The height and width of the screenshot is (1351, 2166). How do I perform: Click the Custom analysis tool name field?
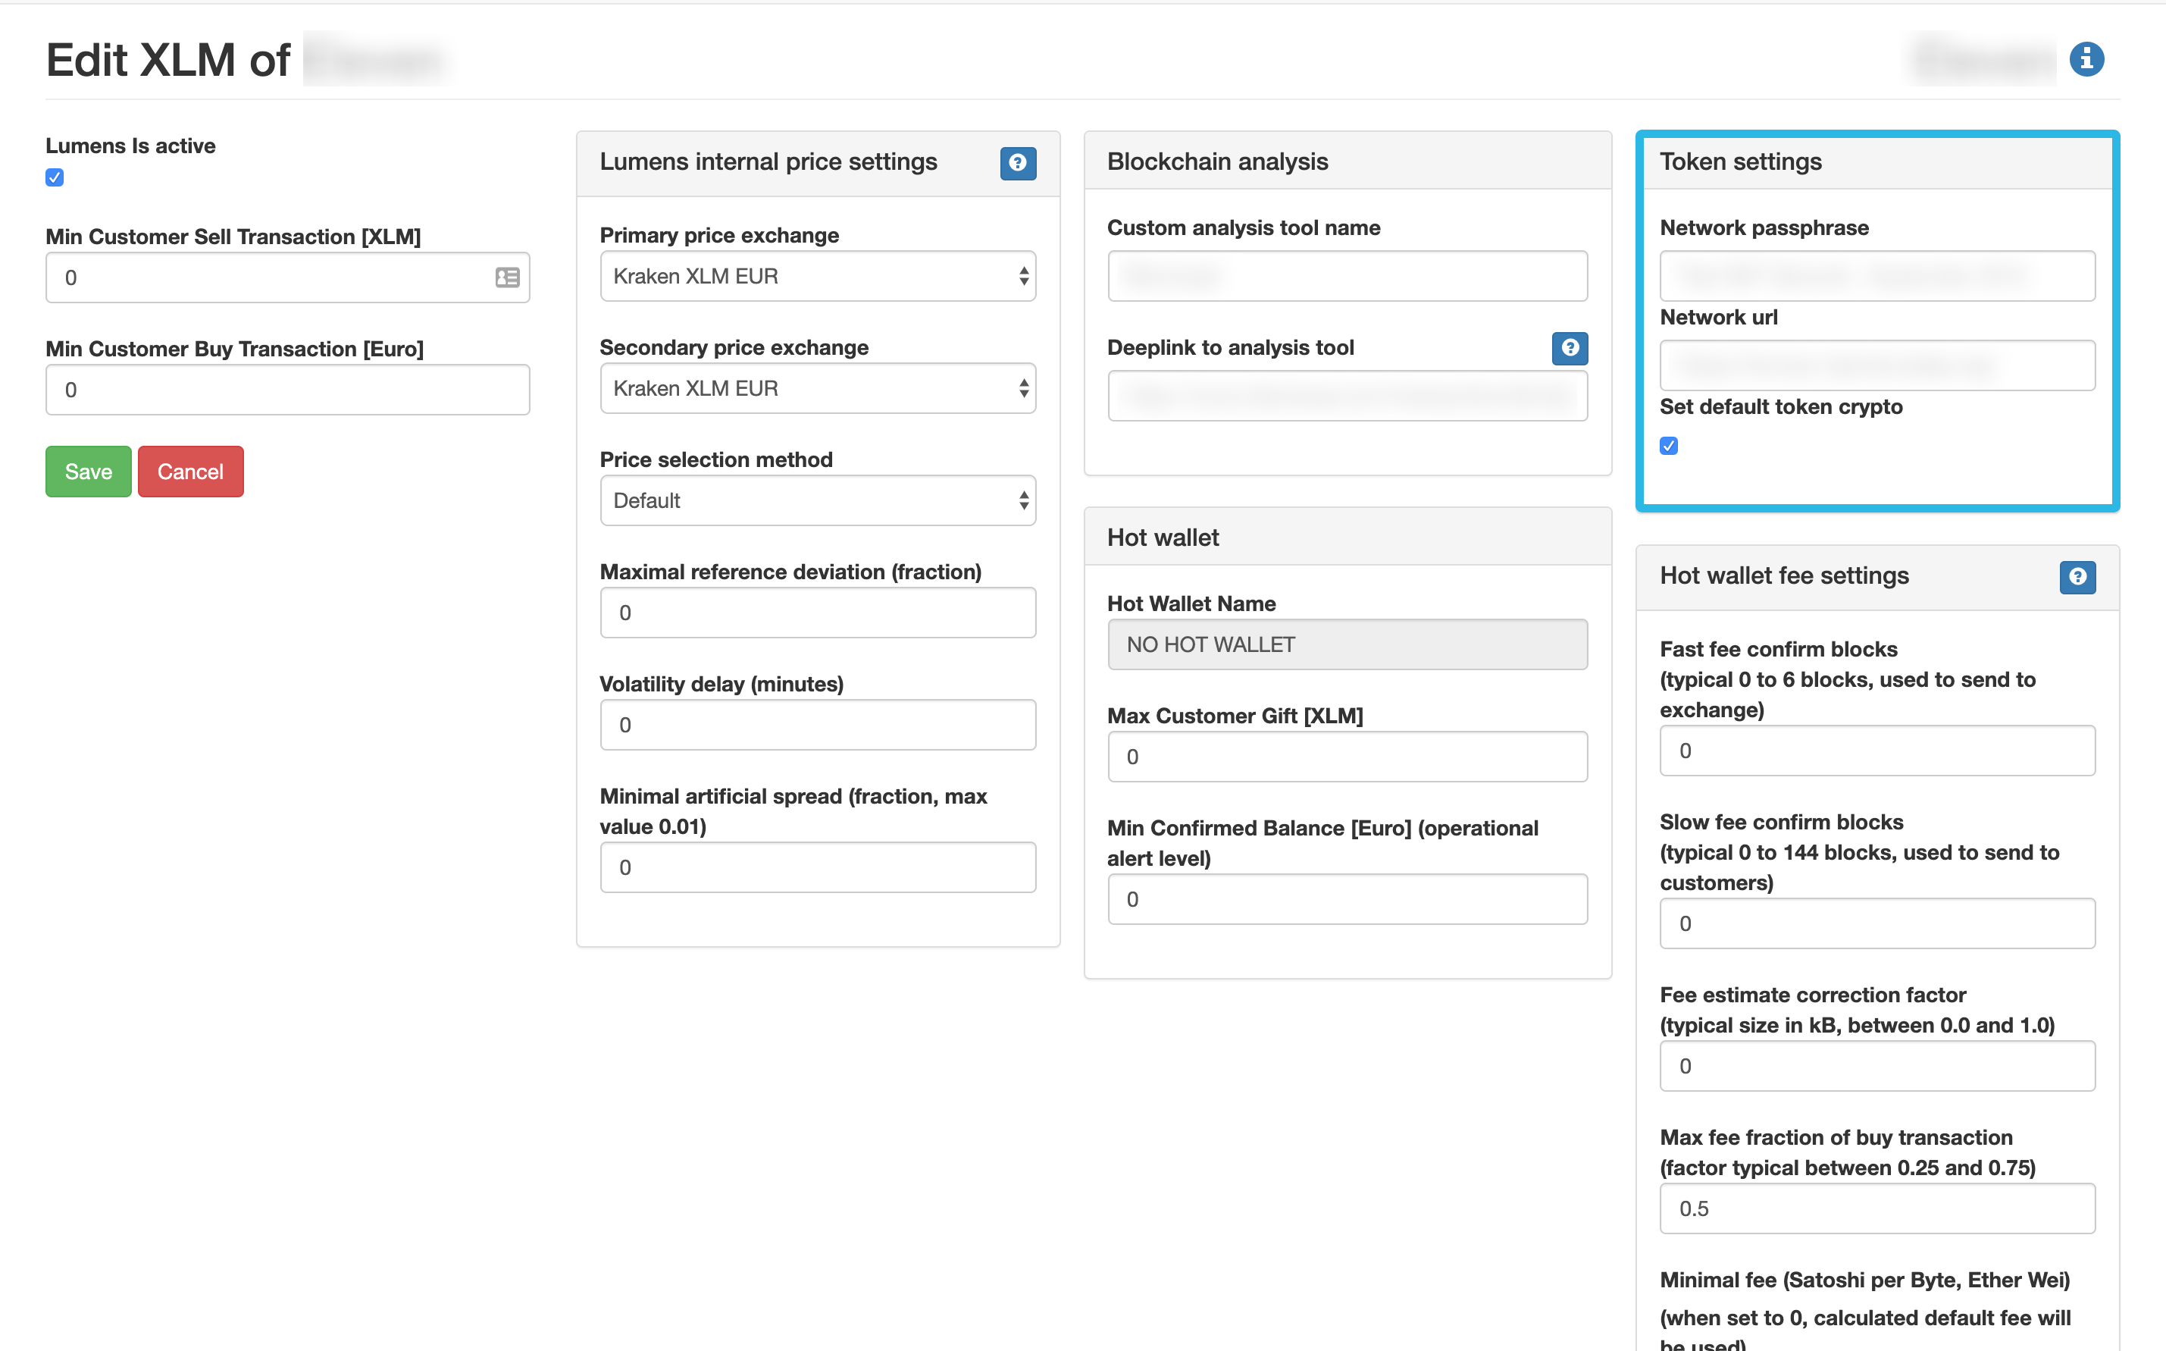click(x=1347, y=276)
